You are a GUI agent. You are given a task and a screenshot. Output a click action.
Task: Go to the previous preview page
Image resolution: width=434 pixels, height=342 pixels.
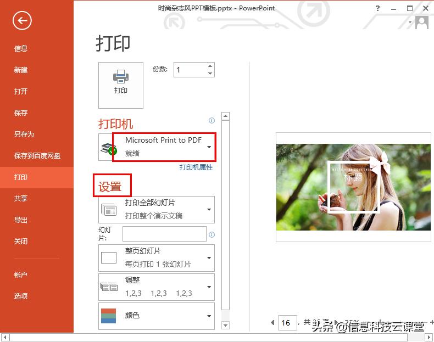(272, 323)
